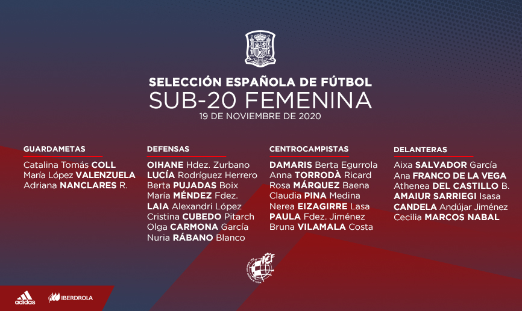Screen dimensions: 522x311
Task: Click defender Oihane Hdez. Zurbano
Action: tap(198, 165)
